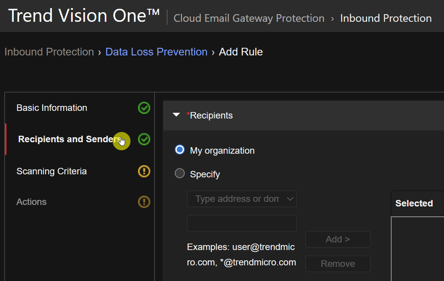
Task: Select the My organization radio button
Action: click(x=179, y=150)
